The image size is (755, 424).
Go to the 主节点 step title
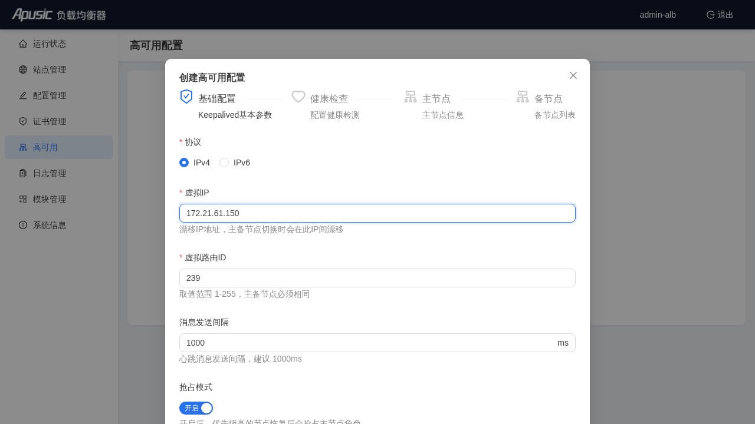coord(436,99)
